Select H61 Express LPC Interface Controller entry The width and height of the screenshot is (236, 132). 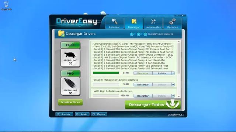tap(132, 58)
